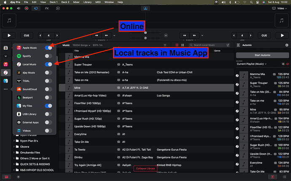Expand the center crossfader chevron button
Viewport: 291px width, 181px height.
click(166, 36)
